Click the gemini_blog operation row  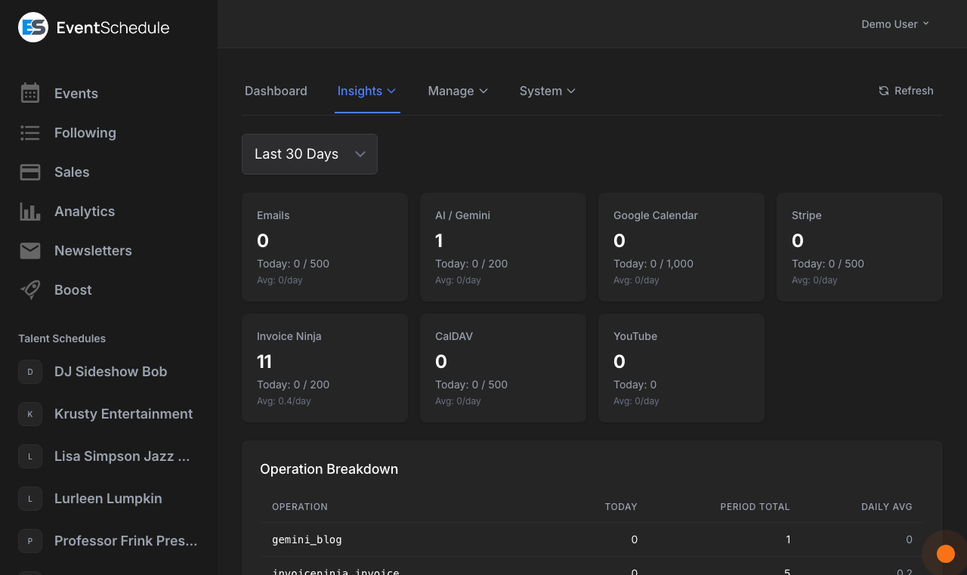(592, 539)
